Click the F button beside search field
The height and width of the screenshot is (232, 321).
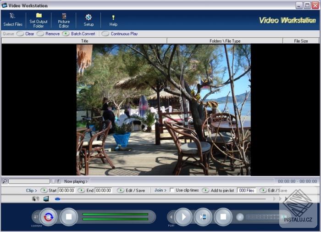coord(59,181)
